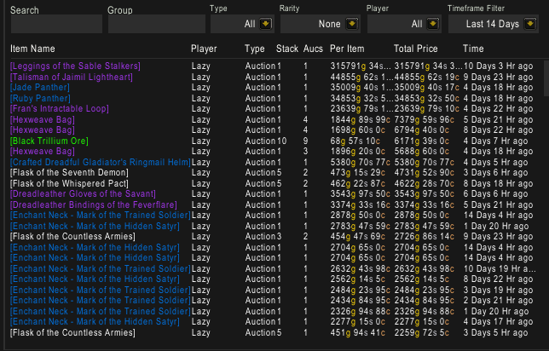Viewport: 549px width, 351px height.
Task: Open the Type filter dropdown arrow
Action: point(266,25)
